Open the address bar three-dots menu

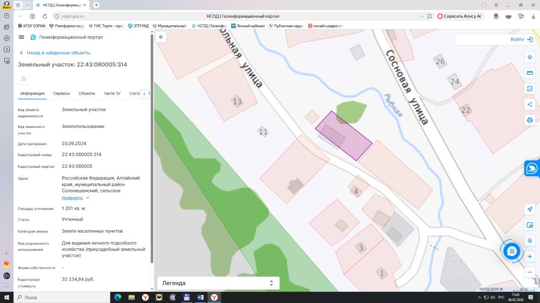[421, 16]
